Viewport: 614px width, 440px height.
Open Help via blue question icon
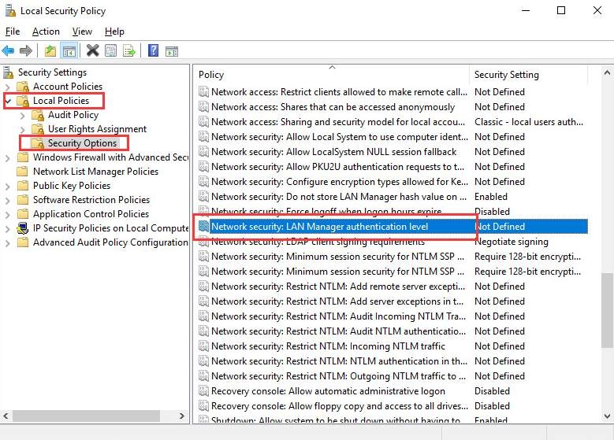click(x=153, y=51)
